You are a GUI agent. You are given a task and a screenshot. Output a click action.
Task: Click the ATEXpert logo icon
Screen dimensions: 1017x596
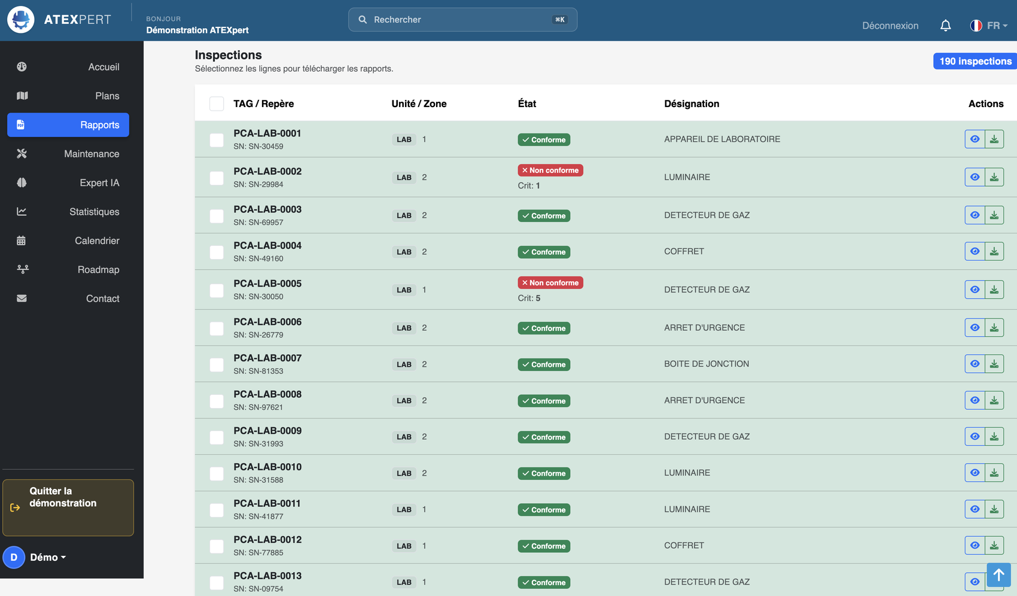coord(21,20)
